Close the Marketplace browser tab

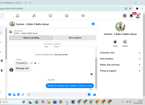(x=26, y=3)
